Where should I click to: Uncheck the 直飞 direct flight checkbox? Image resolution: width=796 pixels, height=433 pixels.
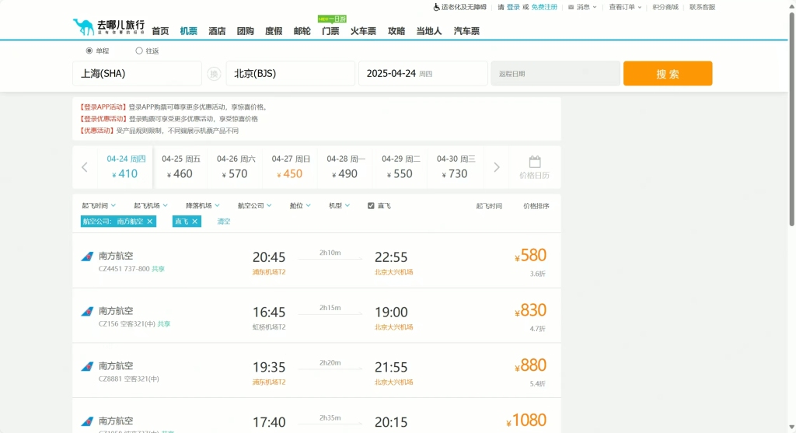point(371,206)
